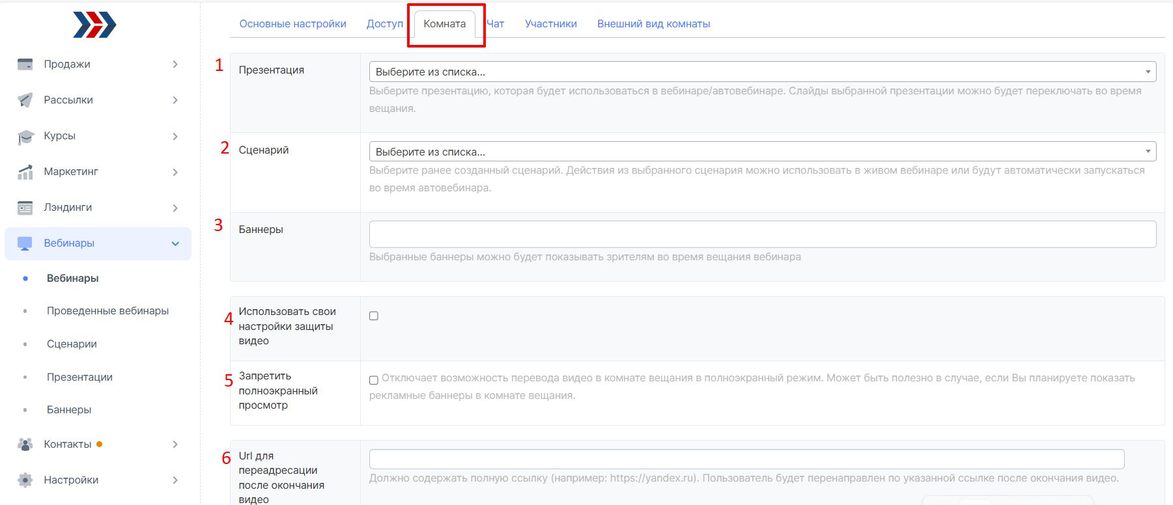Collapse the Вебинары sidebar section chevron
This screenshot has width=1173, height=505.
click(x=175, y=243)
